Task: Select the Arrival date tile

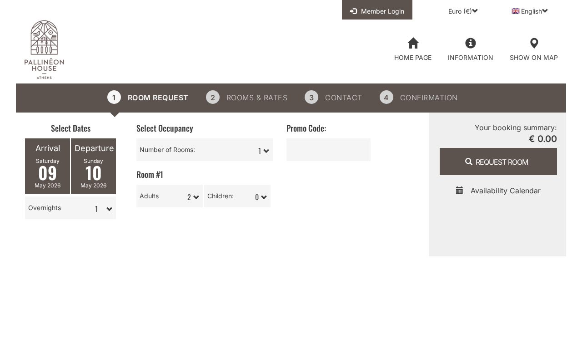Action: click(x=48, y=166)
